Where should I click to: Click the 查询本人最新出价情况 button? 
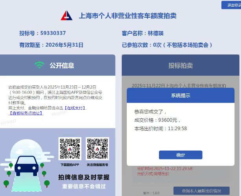click(201, 191)
